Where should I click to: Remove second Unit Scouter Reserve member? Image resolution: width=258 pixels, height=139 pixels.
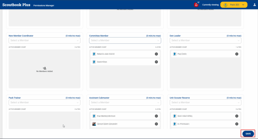(237, 124)
